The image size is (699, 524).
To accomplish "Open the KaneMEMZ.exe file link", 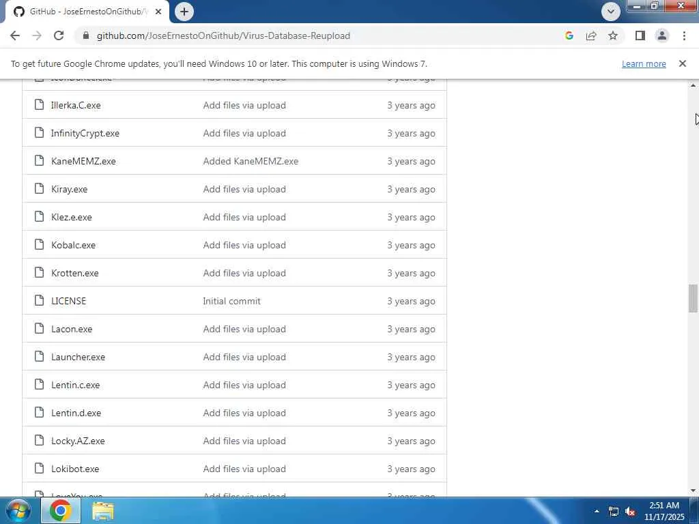I will 83,161.
